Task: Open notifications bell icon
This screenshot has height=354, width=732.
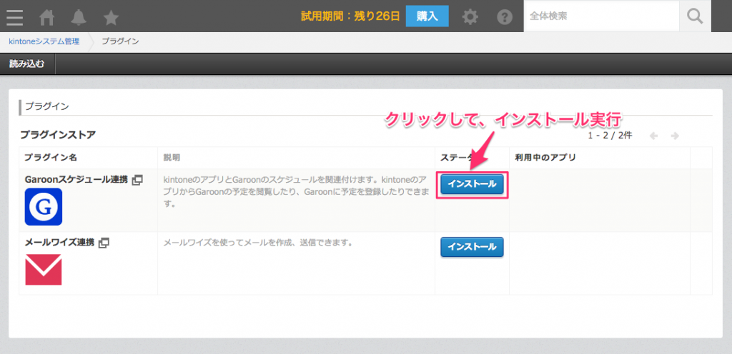Action: pos(79,17)
